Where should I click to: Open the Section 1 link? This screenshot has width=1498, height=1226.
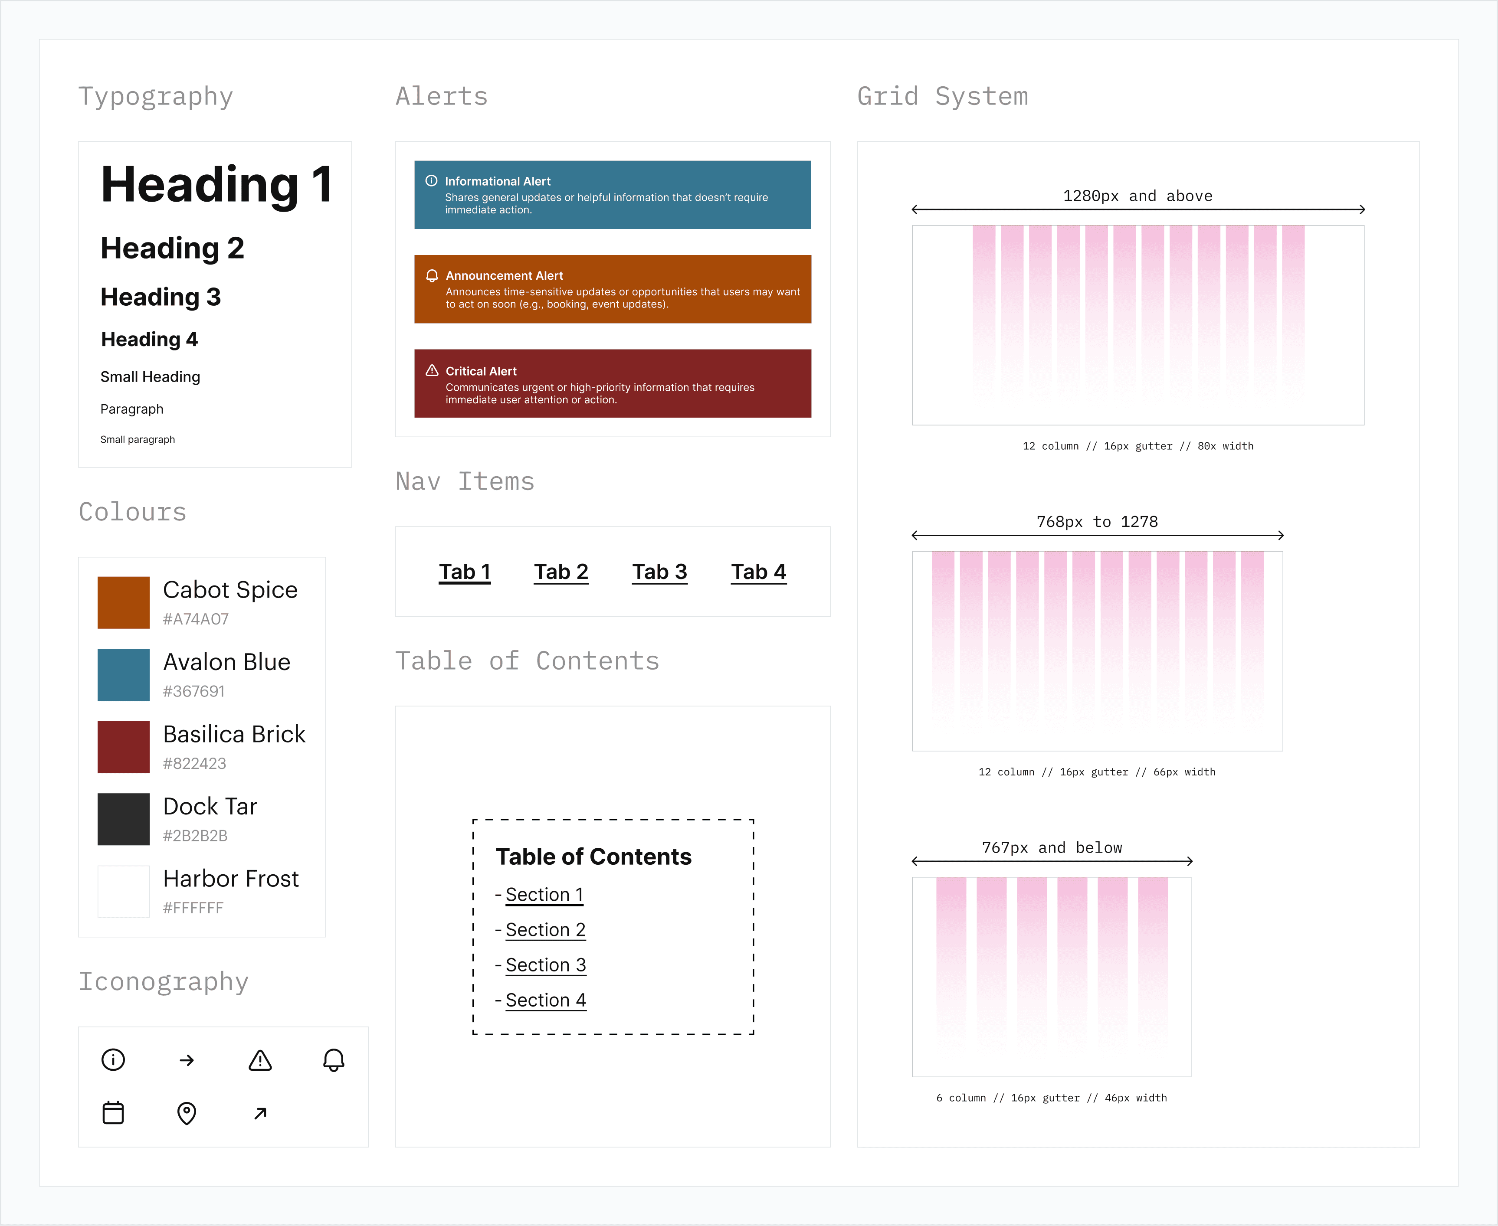coord(544,894)
